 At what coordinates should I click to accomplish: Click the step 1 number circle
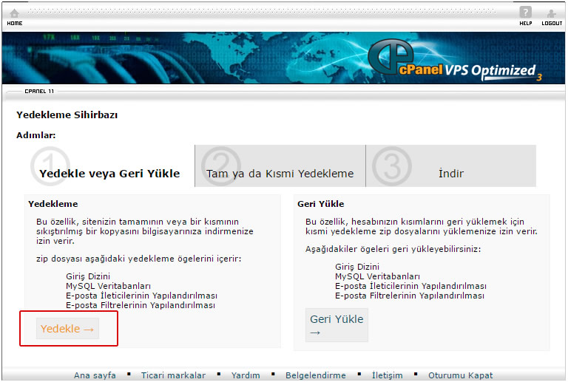click(50, 166)
